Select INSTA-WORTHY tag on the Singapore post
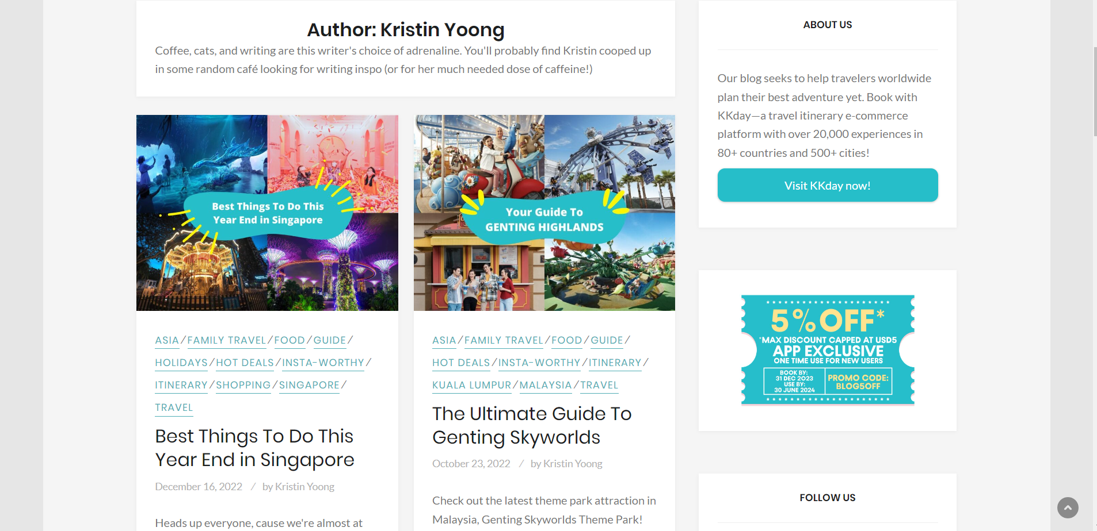 pos(323,363)
